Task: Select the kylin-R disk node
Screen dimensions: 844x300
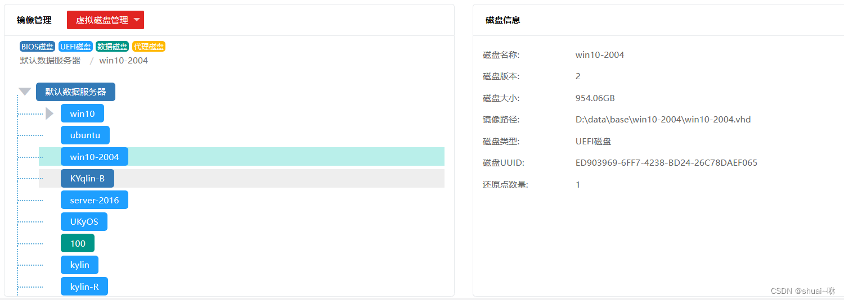Action: (x=84, y=287)
